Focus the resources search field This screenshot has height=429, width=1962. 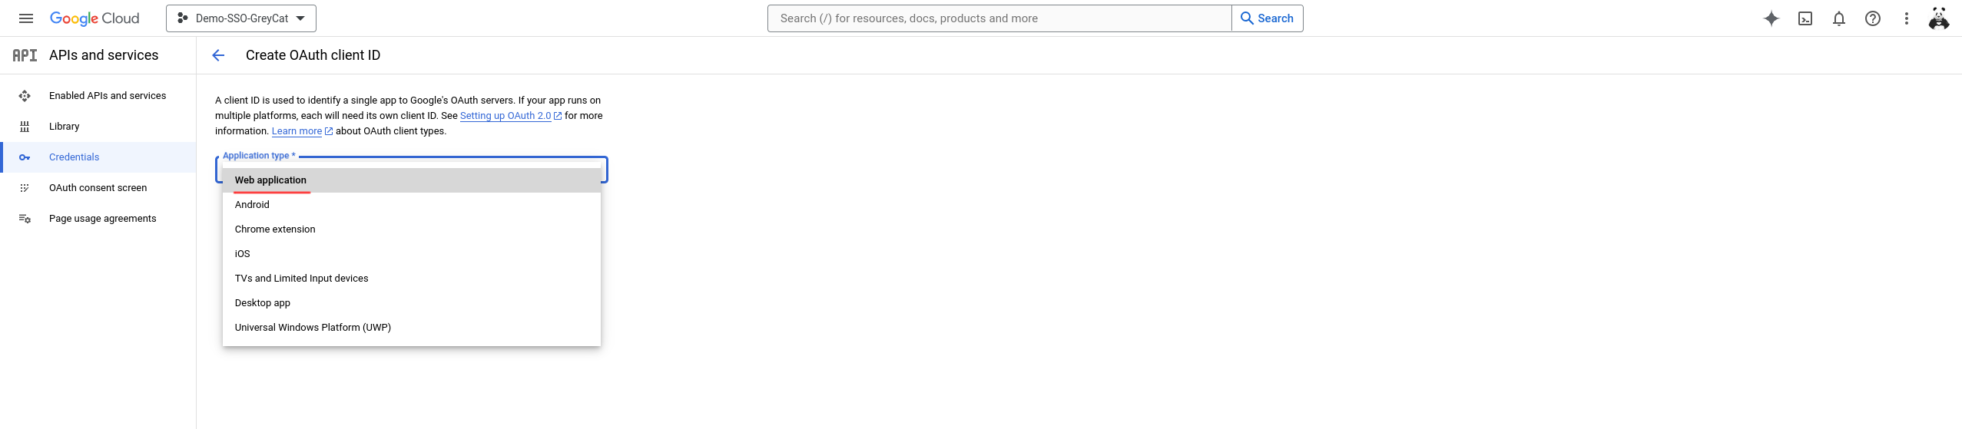[999, 18]
